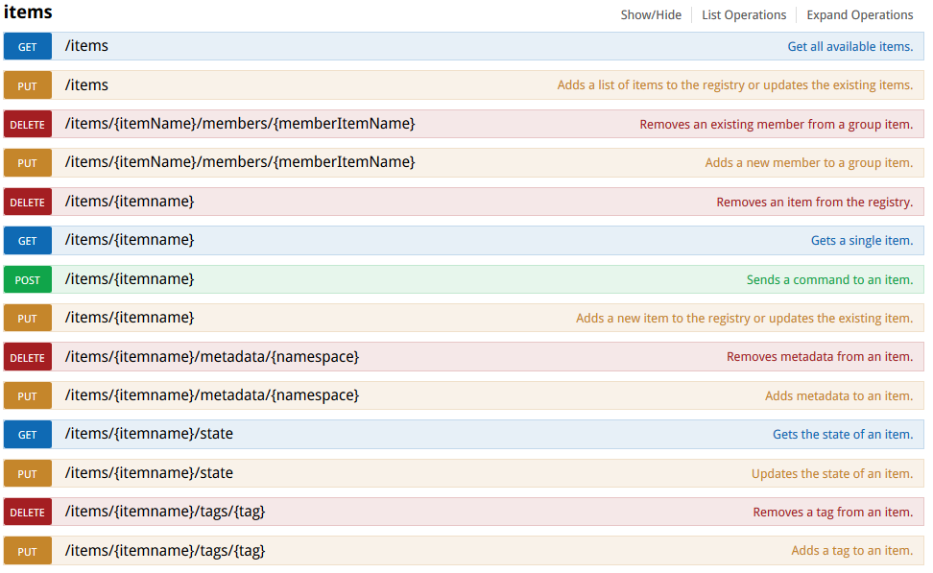This screenshot has height=573, width=933.
Task: Click List Operations link
Action: click(744, 15)
